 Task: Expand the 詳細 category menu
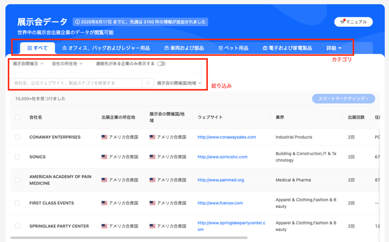(x=334, y=48)
